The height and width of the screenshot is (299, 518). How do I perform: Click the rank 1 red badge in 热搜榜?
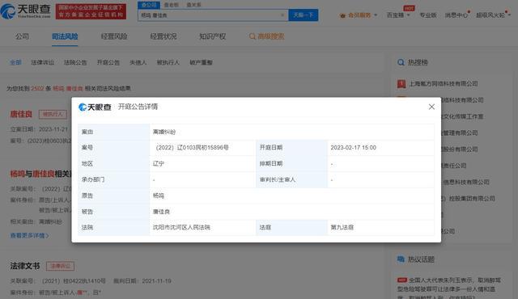point(401,84)
